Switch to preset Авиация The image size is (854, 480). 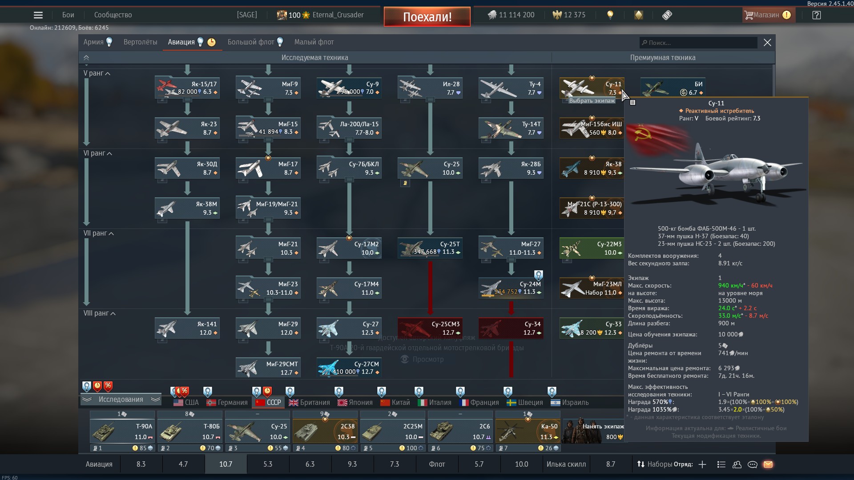point(99,464)
